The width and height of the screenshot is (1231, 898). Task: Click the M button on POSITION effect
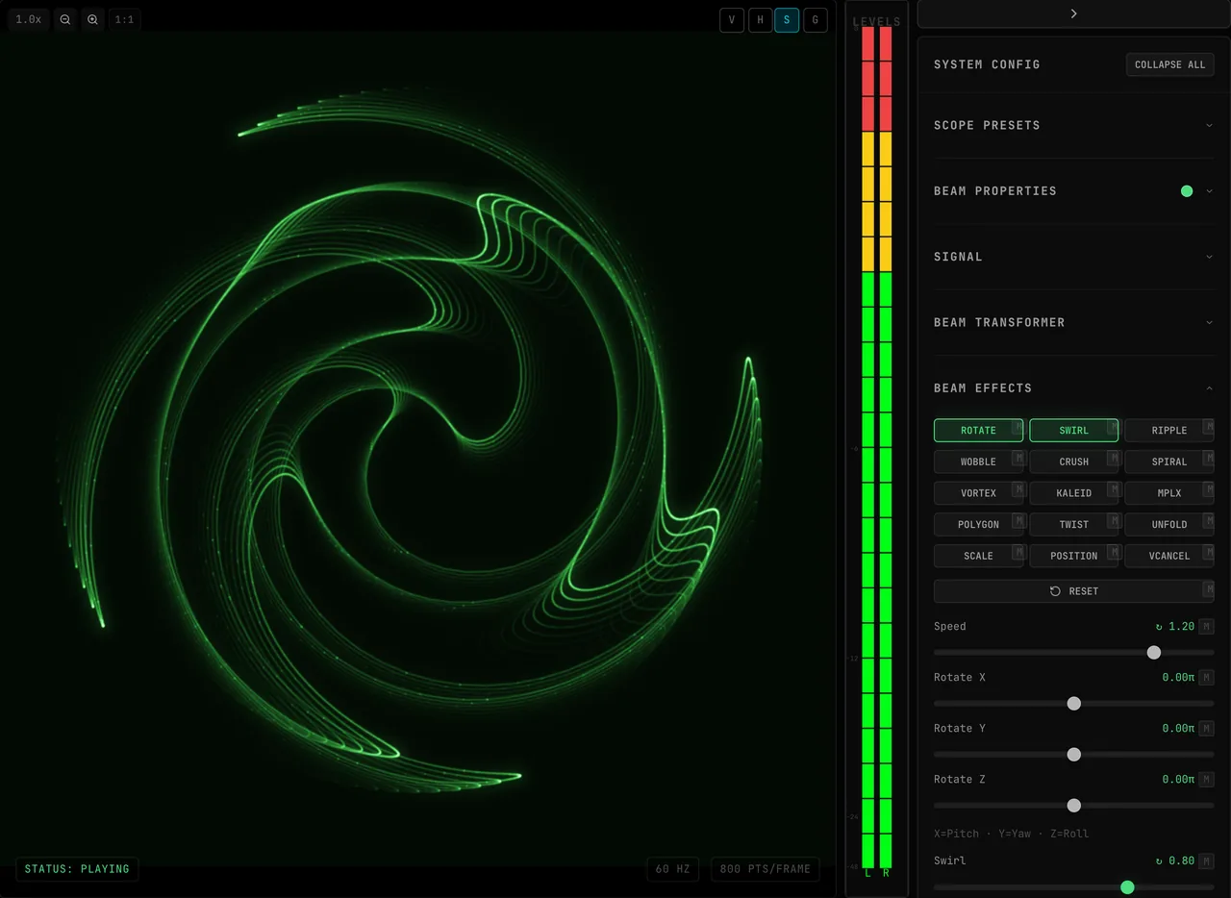1113,551
